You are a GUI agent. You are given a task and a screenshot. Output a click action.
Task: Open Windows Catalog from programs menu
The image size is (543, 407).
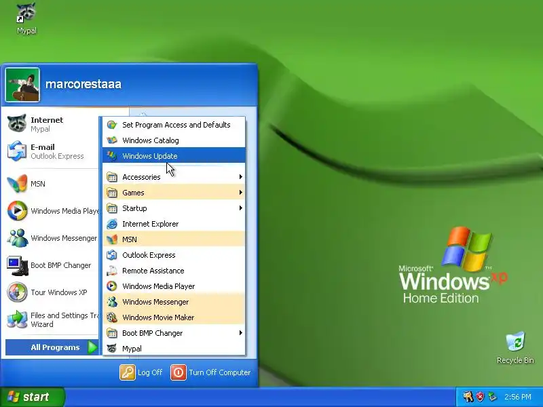coord(174,140)
